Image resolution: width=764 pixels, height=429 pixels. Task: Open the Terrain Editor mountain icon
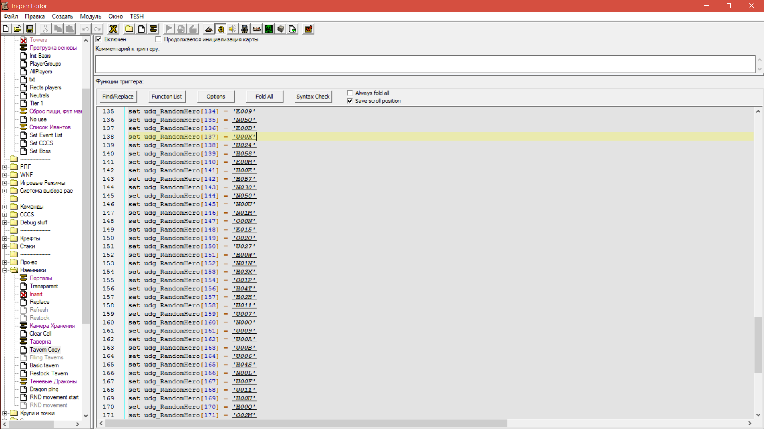pos(209,29)
